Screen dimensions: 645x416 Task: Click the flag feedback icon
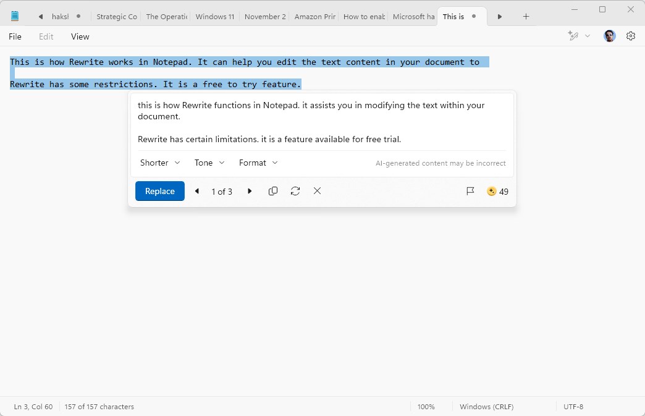point(470,191)
